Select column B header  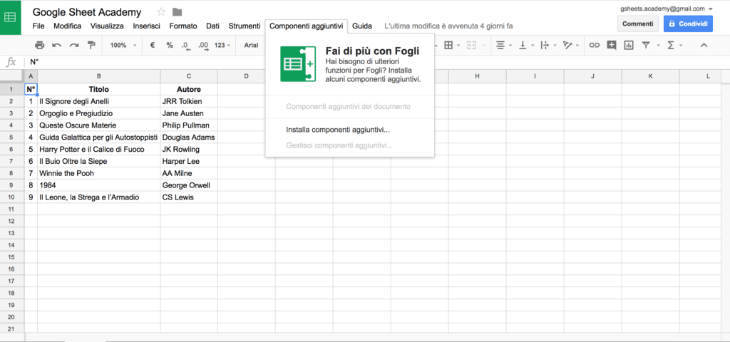98,76
